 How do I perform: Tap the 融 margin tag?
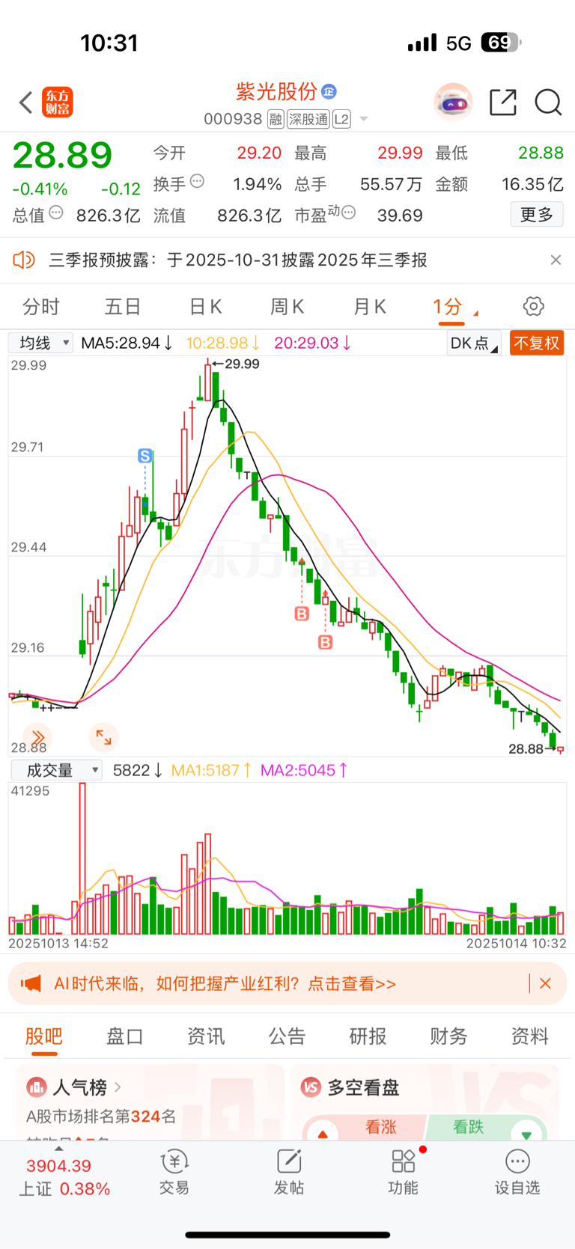pyautogui.click(x=276, y=119)
